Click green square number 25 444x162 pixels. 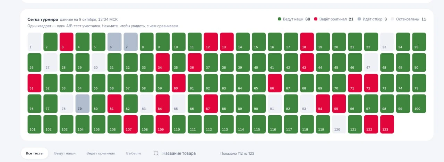(x=419, y=42)
